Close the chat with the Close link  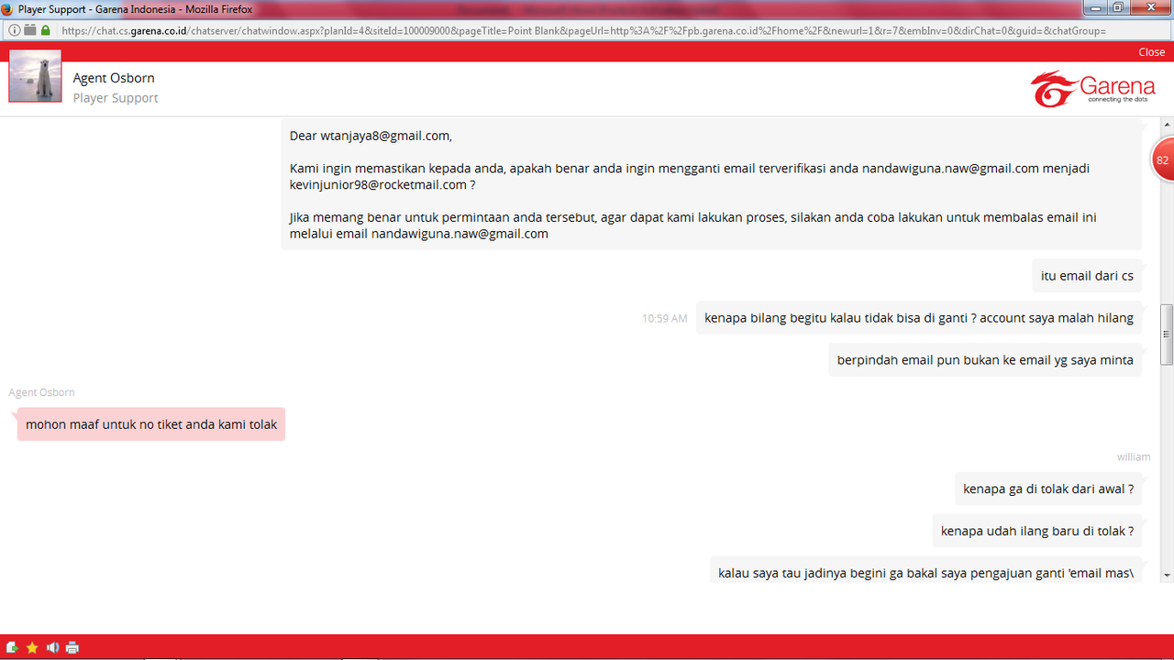tap(1151, 52)
